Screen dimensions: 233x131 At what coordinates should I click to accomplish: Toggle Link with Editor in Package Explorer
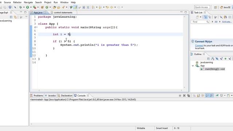tap(15, 17)
